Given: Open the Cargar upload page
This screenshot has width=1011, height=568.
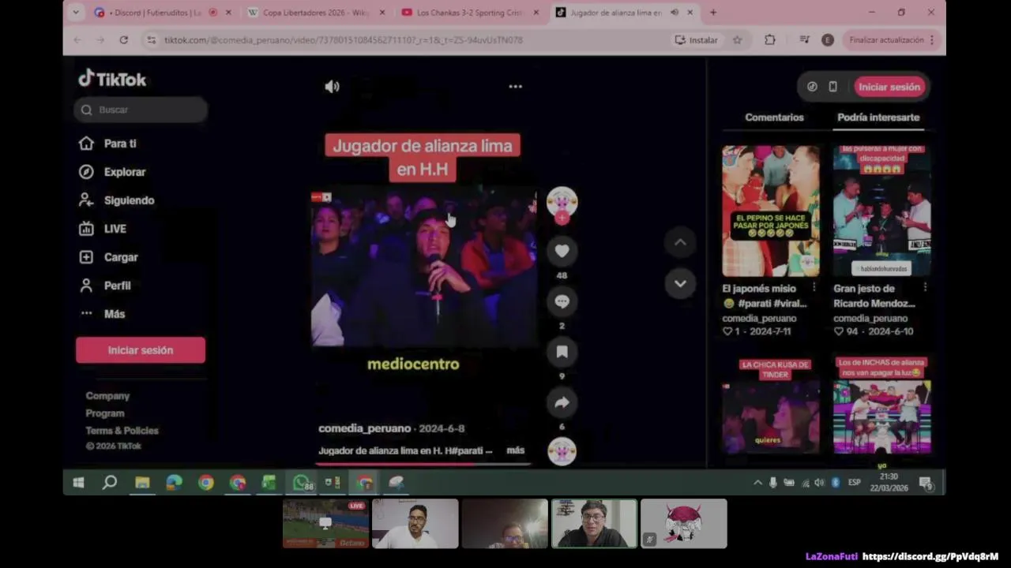Looking at the screenshot, I should pos(108,257).
